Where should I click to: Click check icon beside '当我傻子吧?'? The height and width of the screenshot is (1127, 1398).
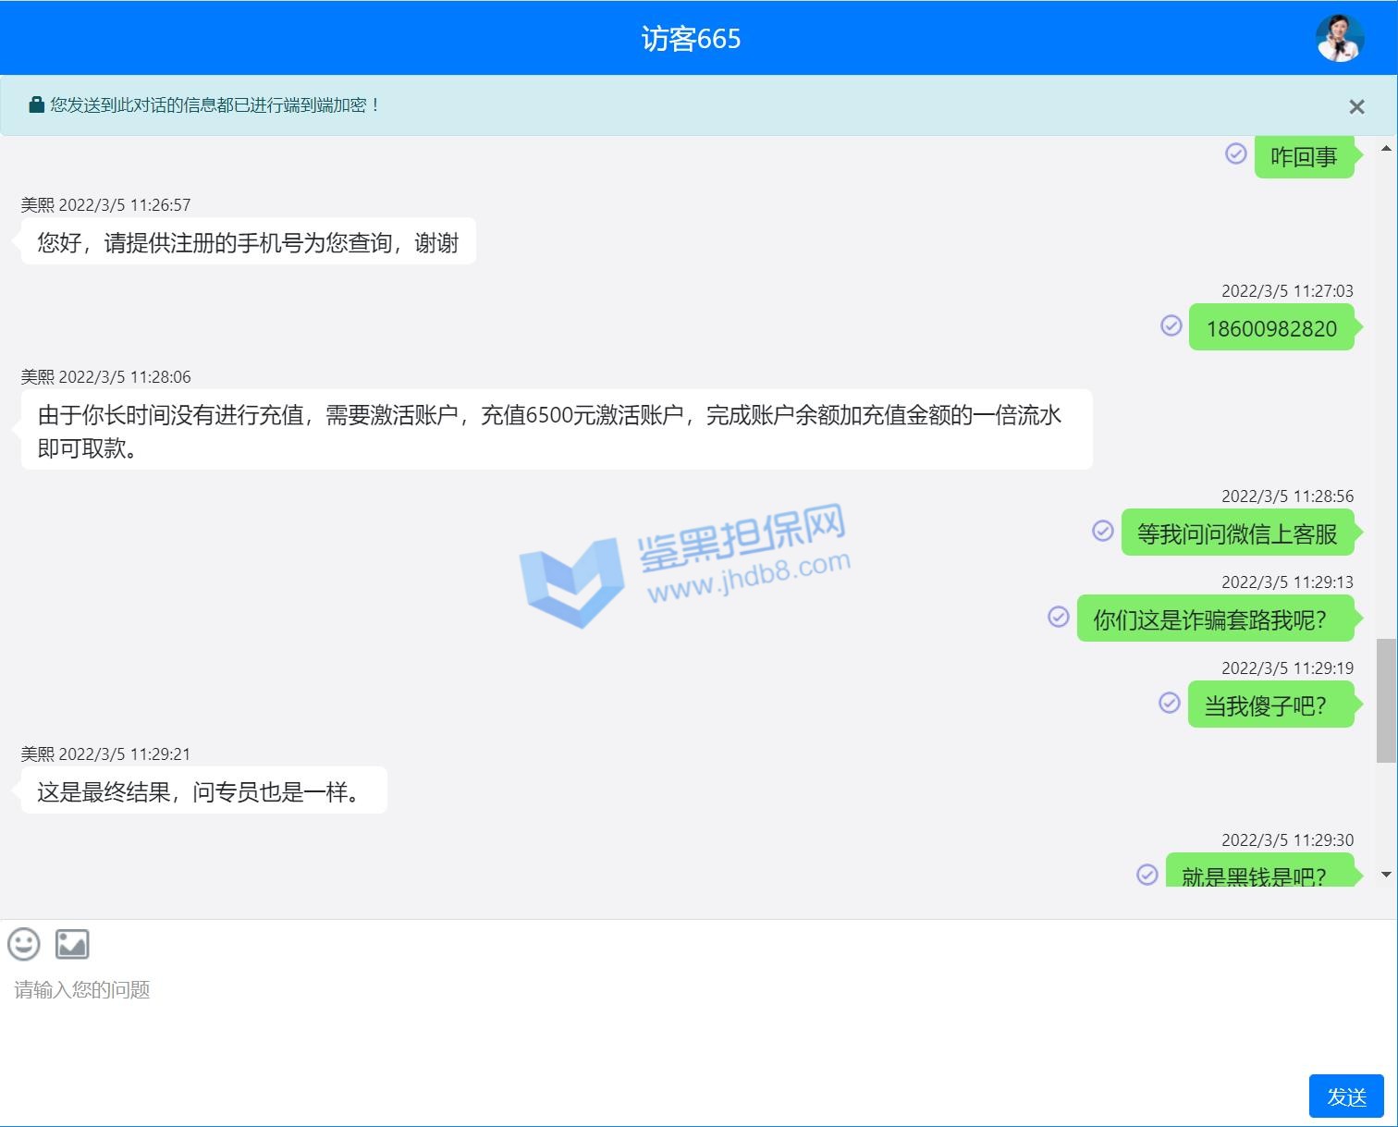coord(1170,703)
